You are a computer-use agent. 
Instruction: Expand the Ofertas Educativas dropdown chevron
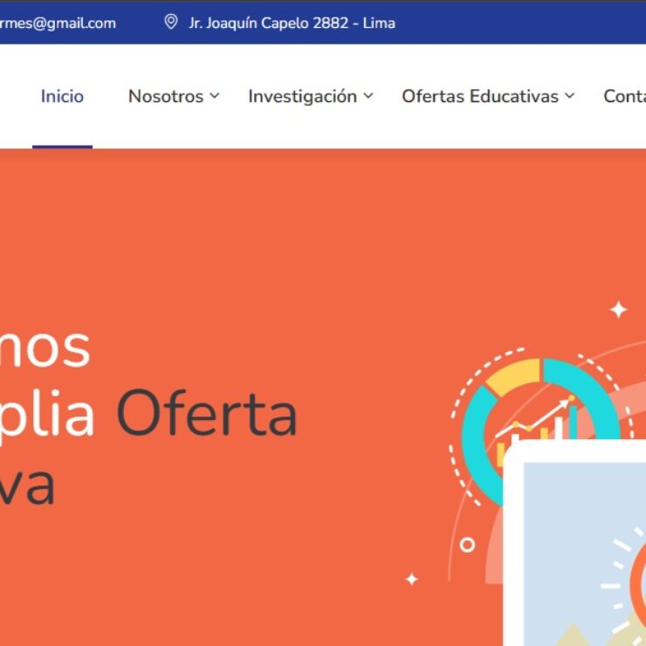point(570,96)
